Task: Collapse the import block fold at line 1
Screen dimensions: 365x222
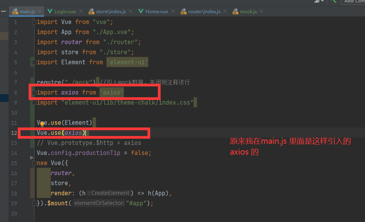Action: click(x=34, y=22)
